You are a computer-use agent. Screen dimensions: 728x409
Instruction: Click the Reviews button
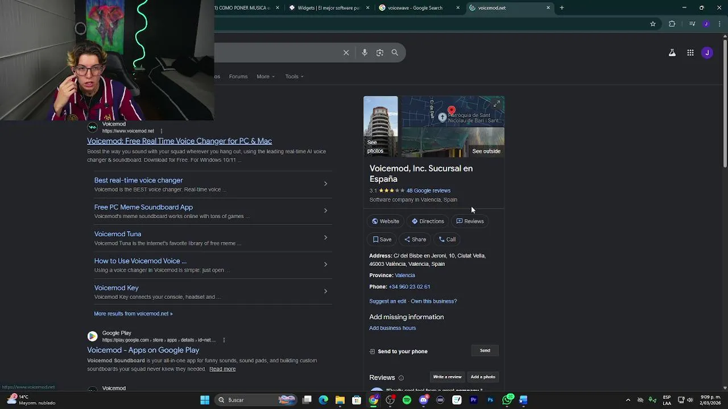coord(470,222)
